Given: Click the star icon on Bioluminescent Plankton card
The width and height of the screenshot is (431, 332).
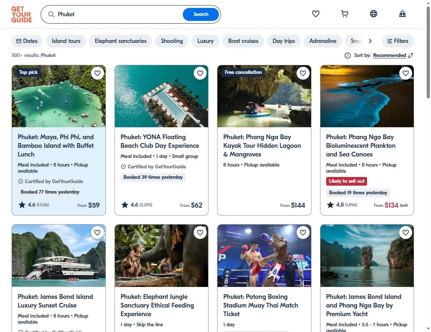Looking at the screenshot, I should pyautogui.click(x=331, y=204).
